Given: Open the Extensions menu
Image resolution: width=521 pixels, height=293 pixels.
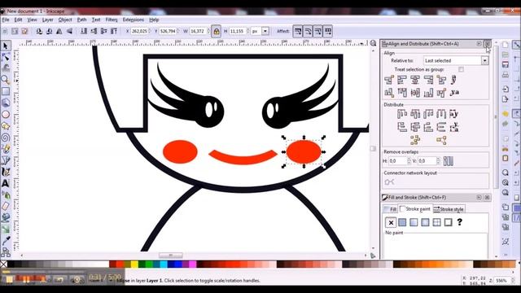Looking at the screenshot, I should coord(134,20).
